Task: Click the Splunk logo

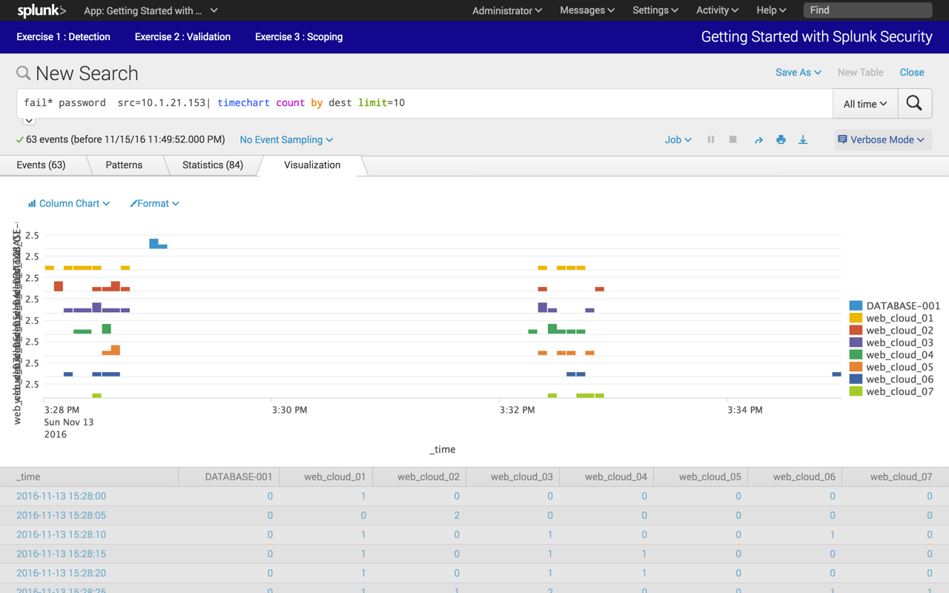Action: (42, 10)
